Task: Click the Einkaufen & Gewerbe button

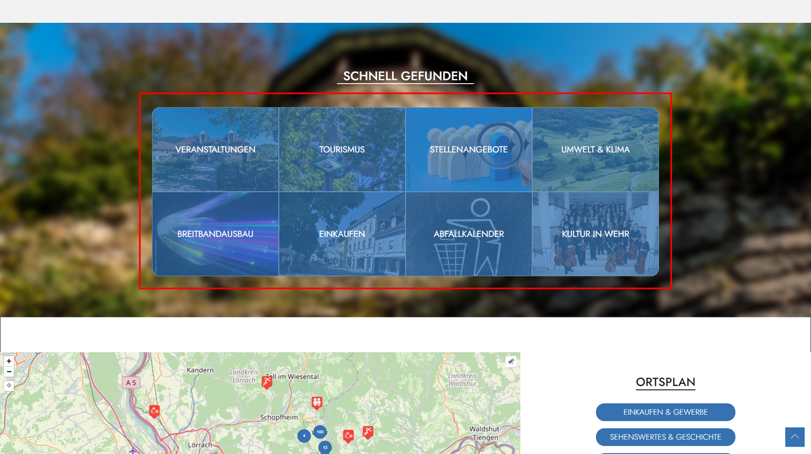Action: 665,412
